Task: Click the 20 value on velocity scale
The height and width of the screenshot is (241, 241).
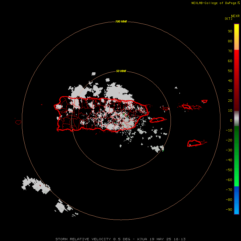Action: tap(230, 100)
